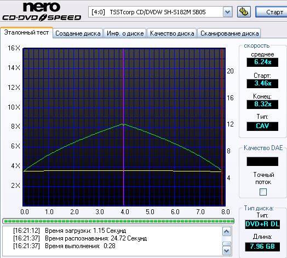Click the green test progress bar
Viewport: 287px width, 258px height.
(x=118, y=221)
